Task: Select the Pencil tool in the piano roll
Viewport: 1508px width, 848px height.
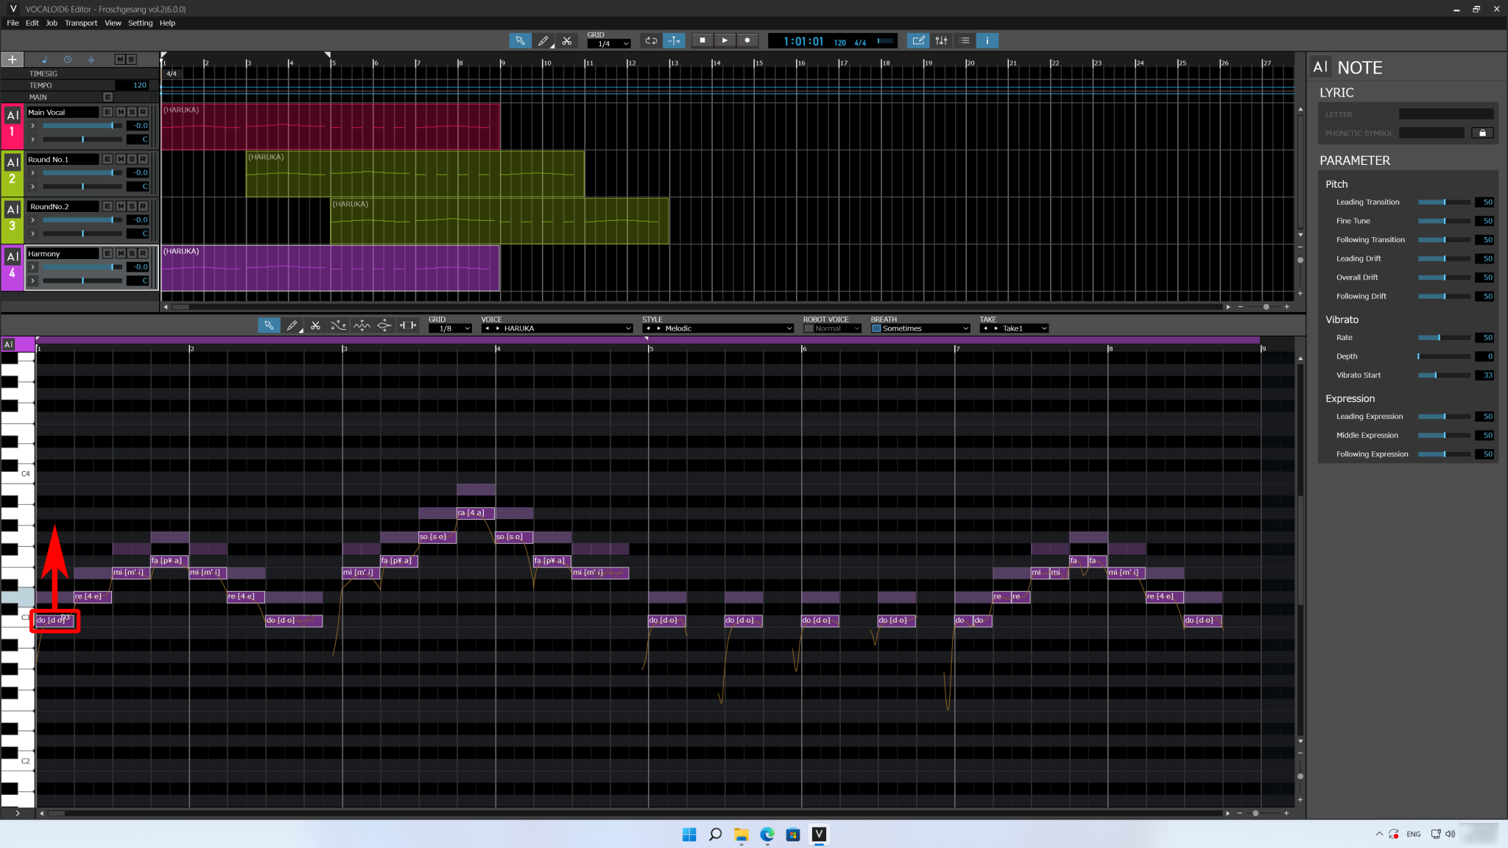Action: coord(292,325)
